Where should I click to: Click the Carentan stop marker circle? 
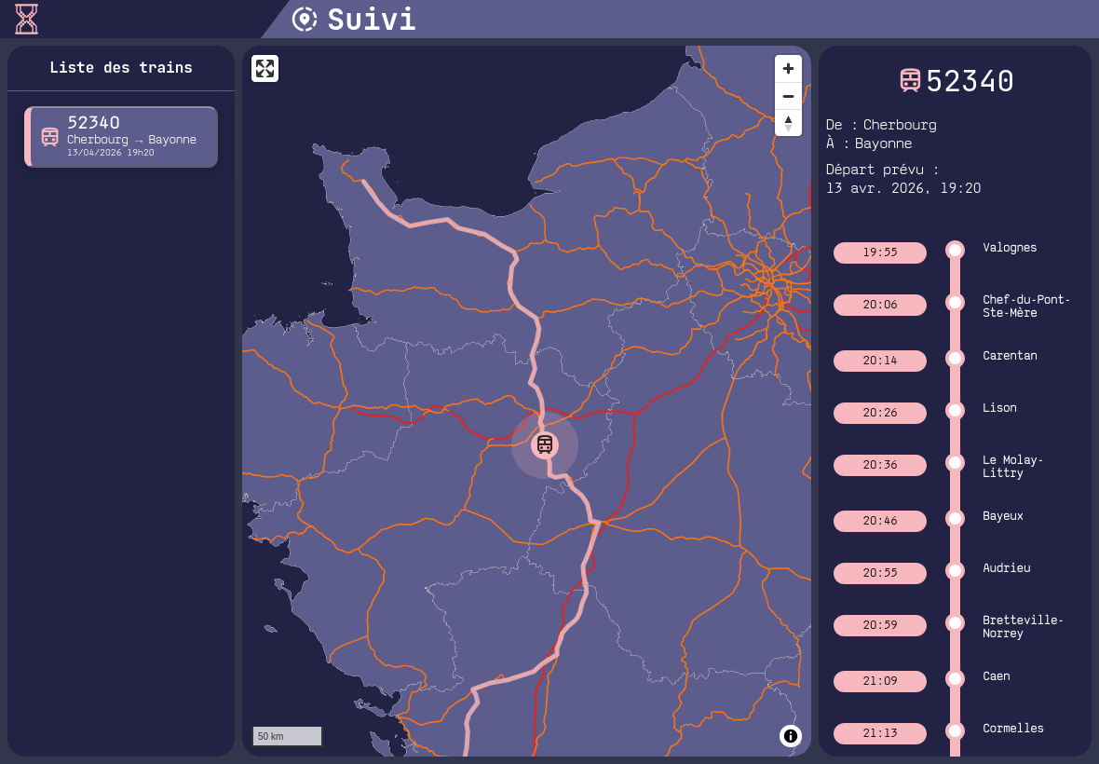pos(954,358)
